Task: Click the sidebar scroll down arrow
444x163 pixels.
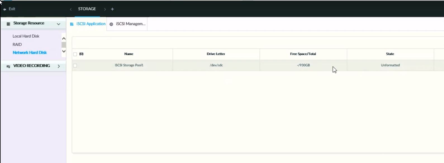Action: click(x=64, y=51)
